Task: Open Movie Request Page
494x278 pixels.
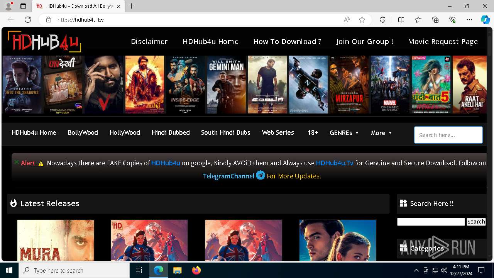Action: (443, 41)
